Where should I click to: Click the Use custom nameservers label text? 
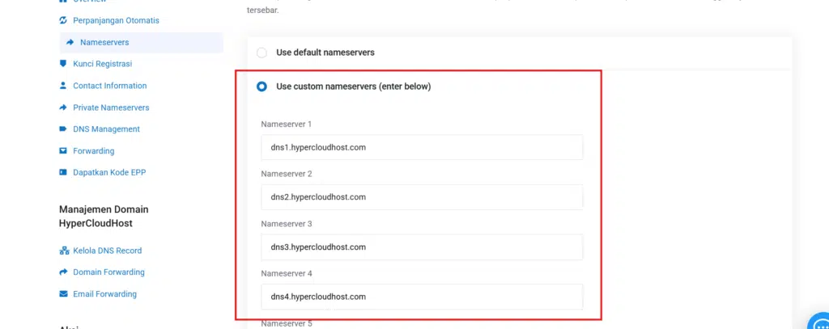(x=354, y=86)
